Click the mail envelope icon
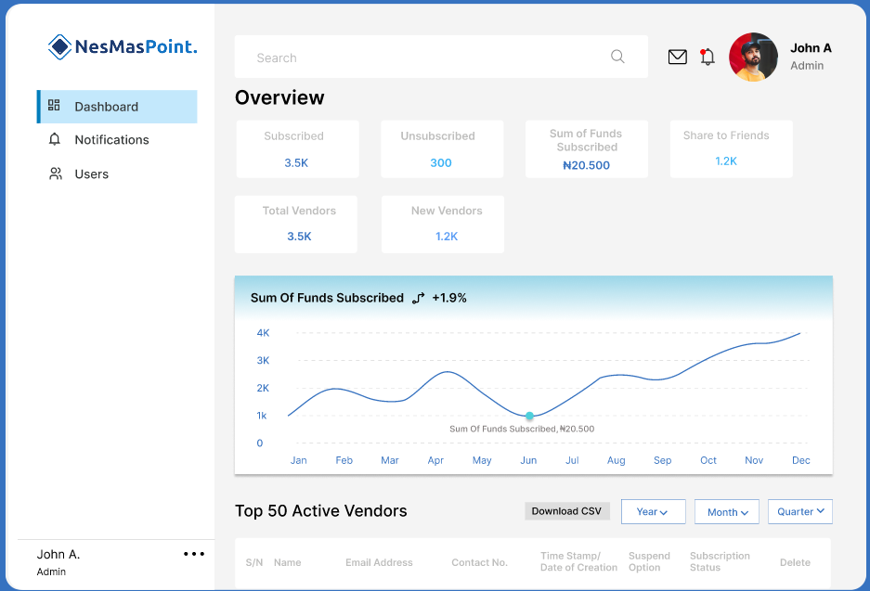This screenshot has width=870, height=591. (678, 58)
